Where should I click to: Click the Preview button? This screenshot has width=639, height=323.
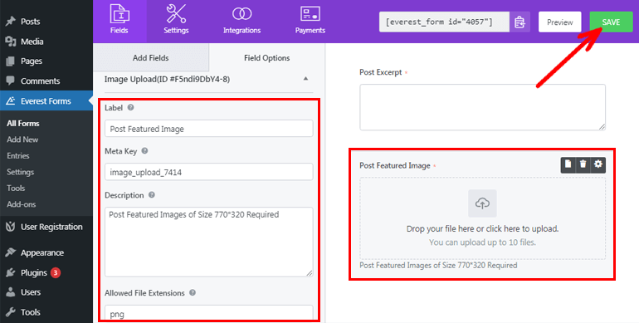pyautogui.click(x=559, y=22)
